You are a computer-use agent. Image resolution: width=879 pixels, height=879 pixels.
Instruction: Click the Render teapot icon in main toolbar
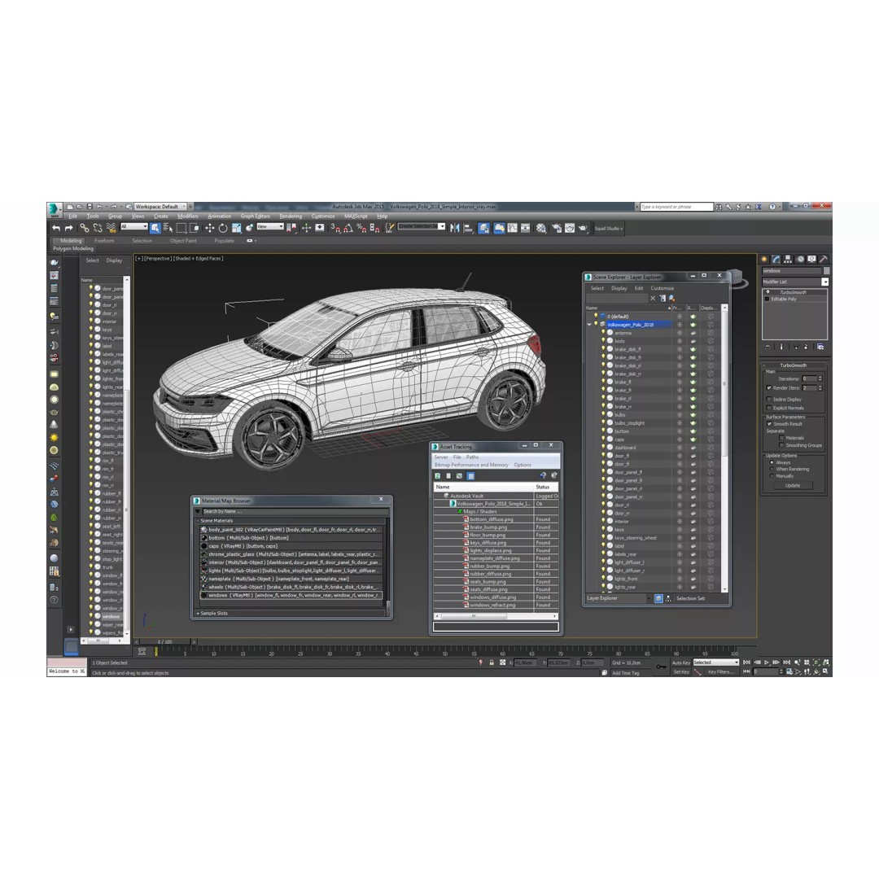click(583, 228)
